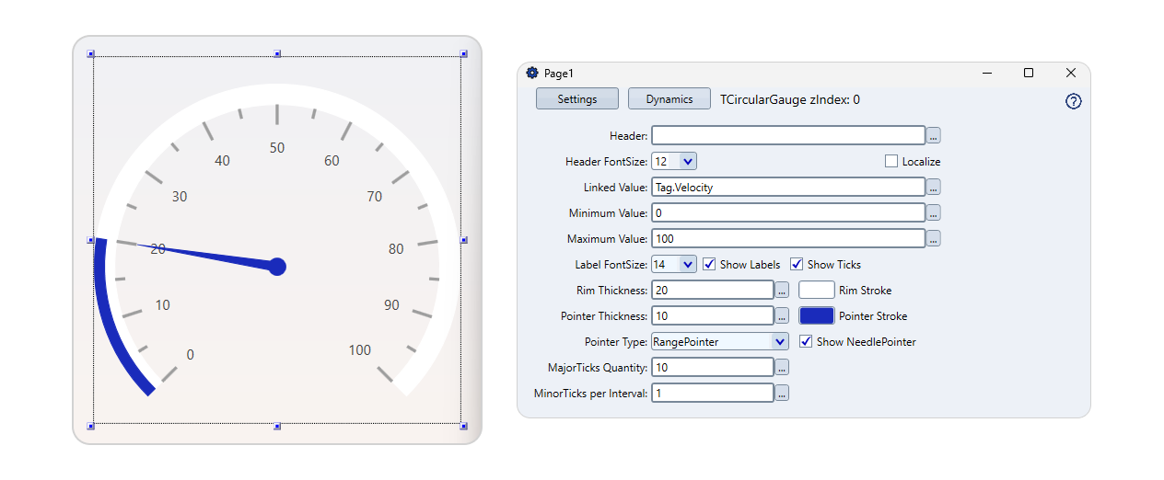Click the gauge label 80
This screenshot has width=1164, height=480.
point(396,249)
